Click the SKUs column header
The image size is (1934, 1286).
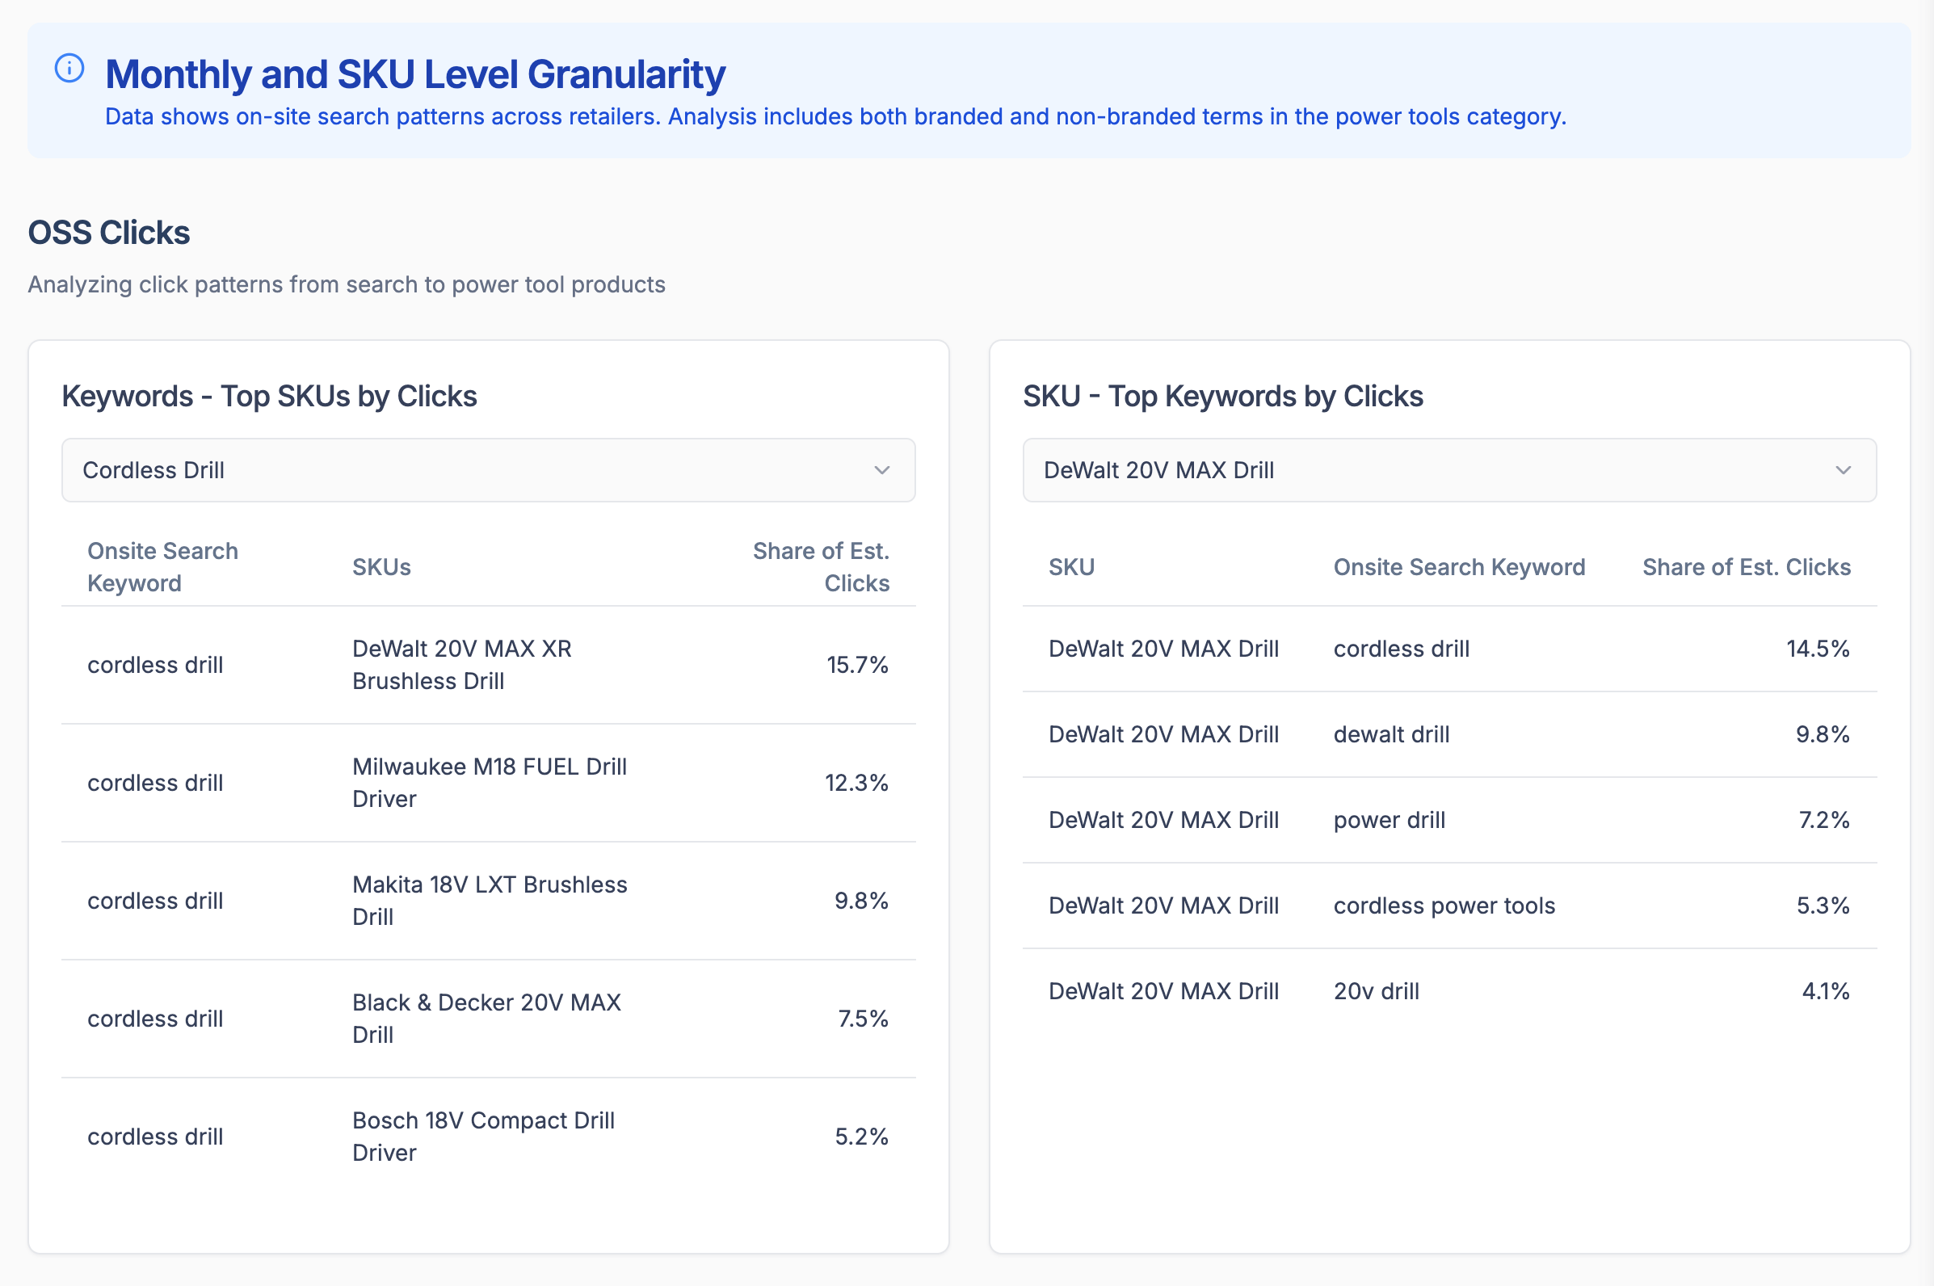click(x=381, y=567)
